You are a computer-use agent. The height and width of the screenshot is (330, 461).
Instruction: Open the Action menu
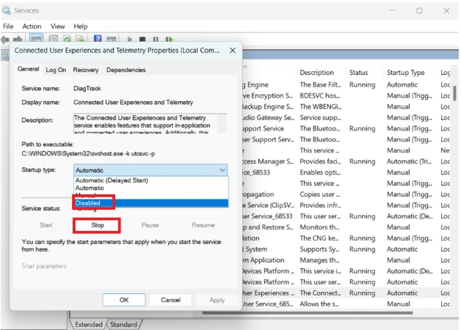click(x=32, y=26)
